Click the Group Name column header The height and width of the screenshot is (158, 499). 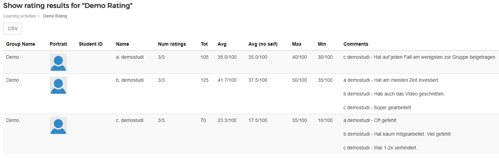21,44
